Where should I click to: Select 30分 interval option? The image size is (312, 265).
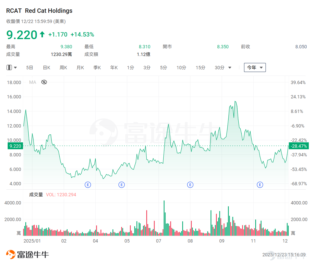coord(220,67)
